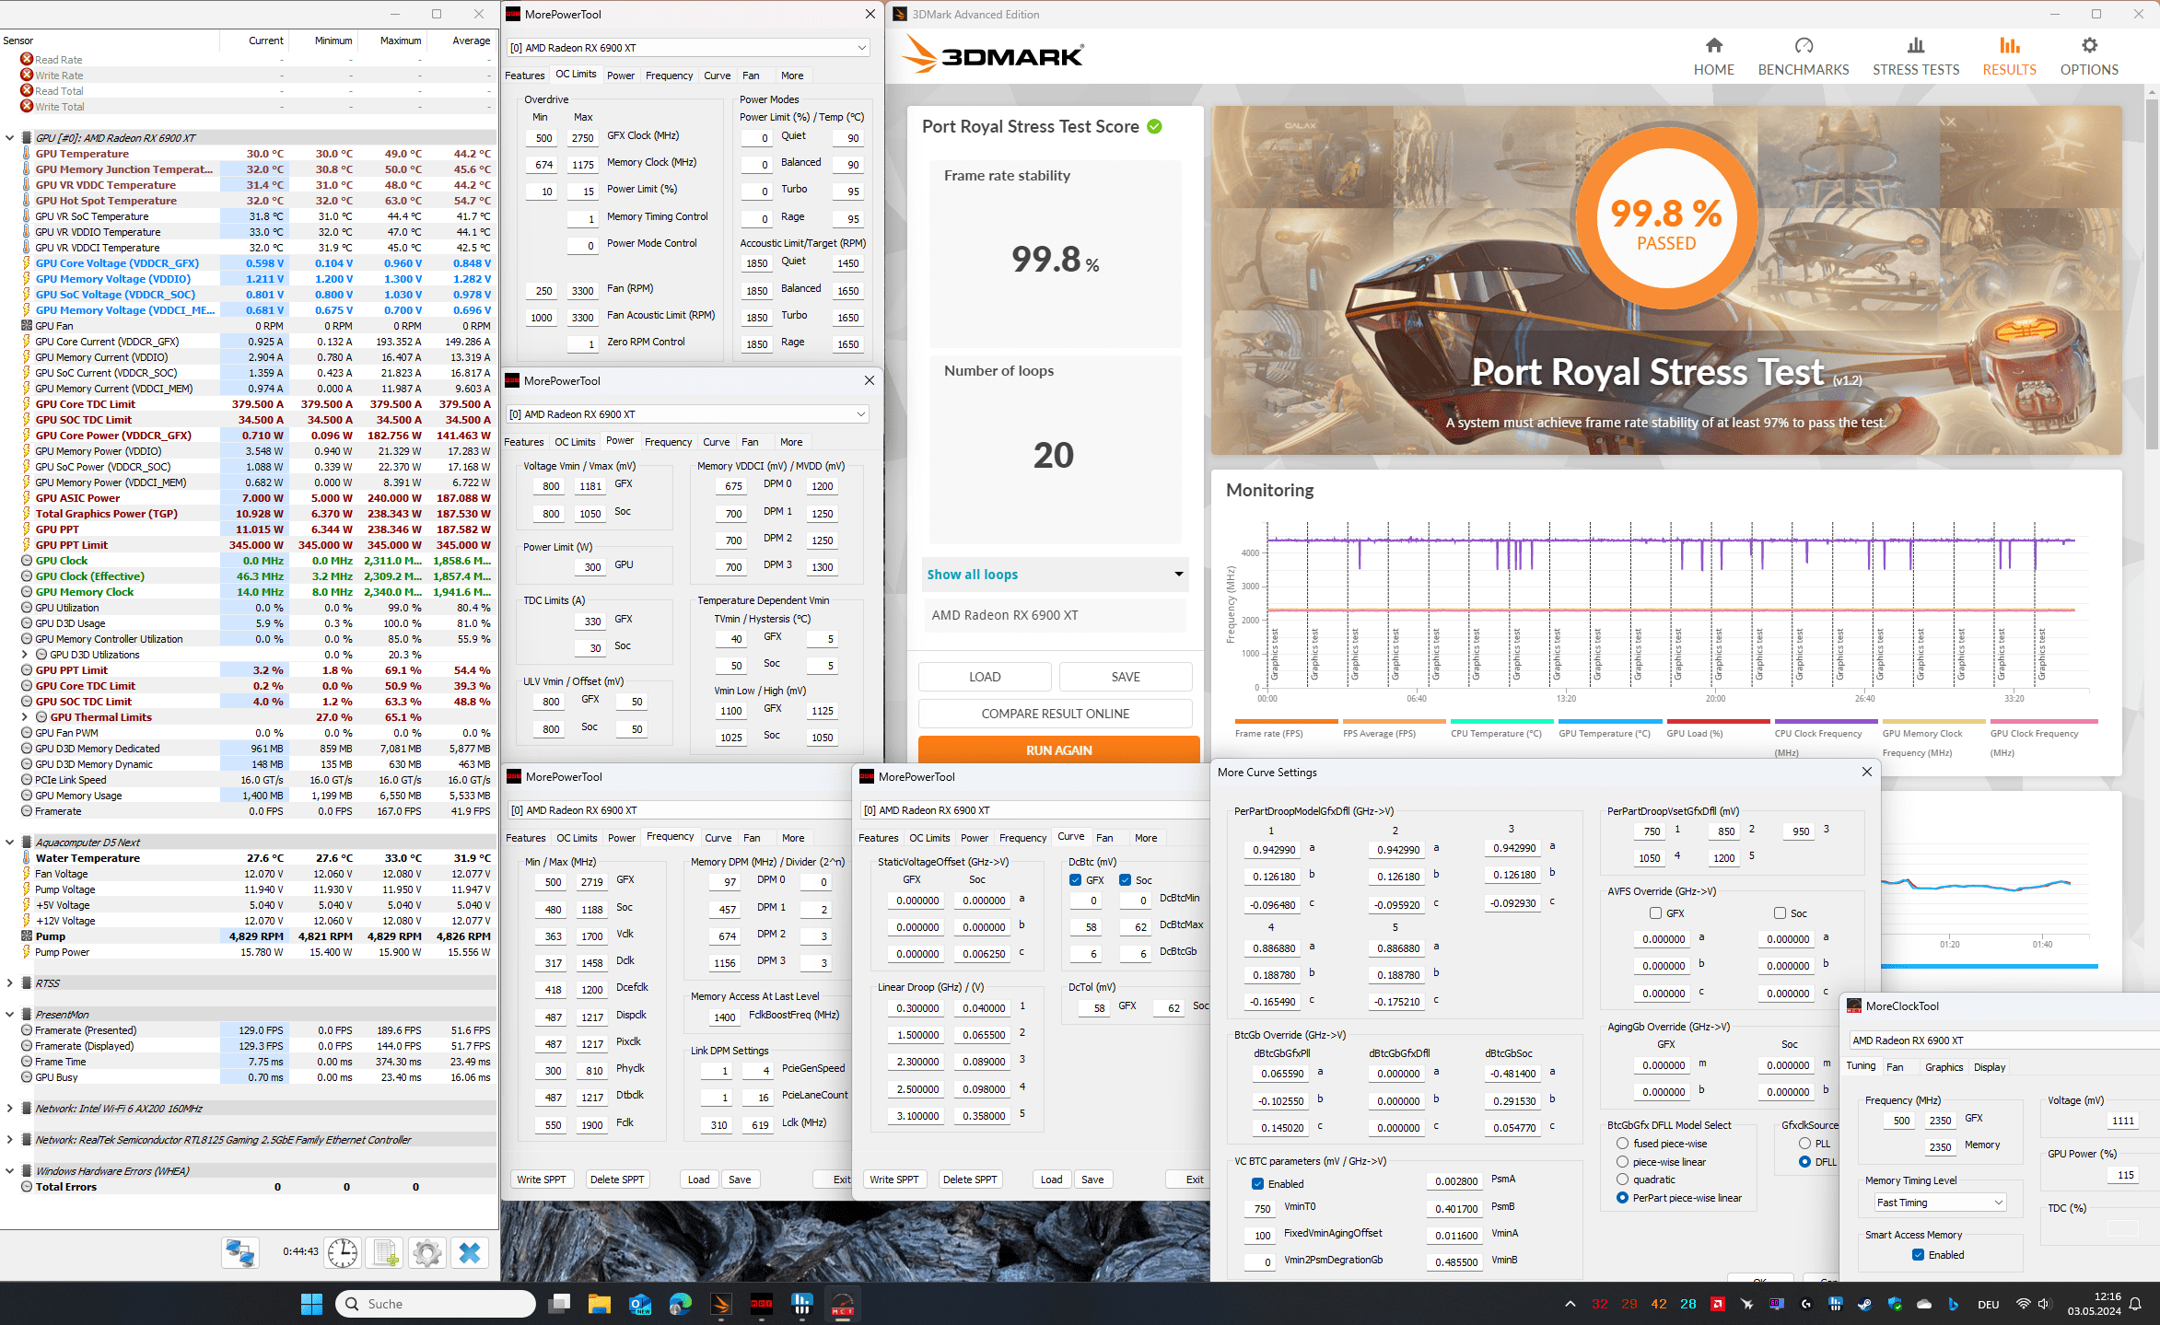Click the Logitech G Hub tray icon
This screenshot has width=2160, height=1325.
click(x=1806, y=1304)
